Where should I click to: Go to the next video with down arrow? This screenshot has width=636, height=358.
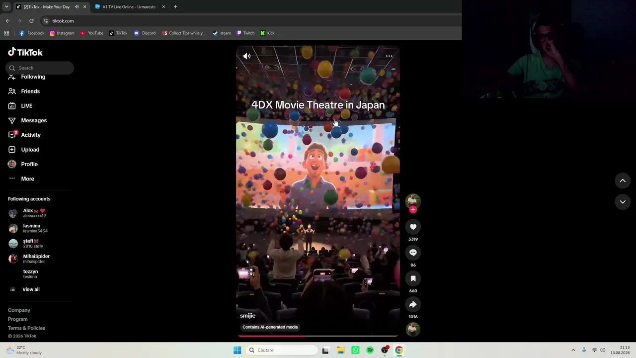click(x=623, y=202)
